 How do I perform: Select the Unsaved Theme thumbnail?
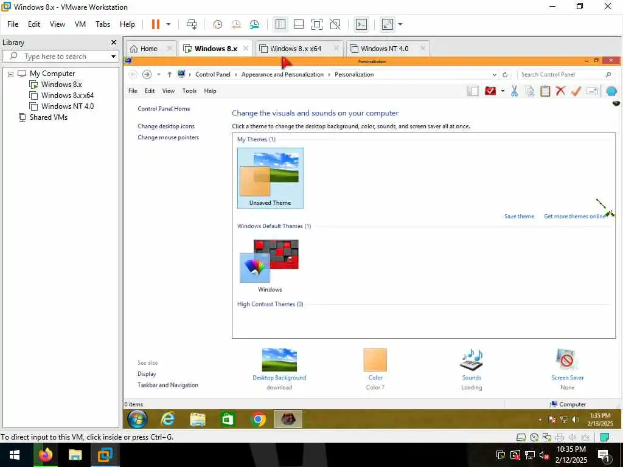click(270, 178)
